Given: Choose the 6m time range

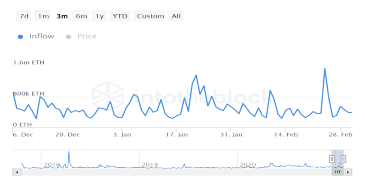Looking at the screenshot, I should pyautogui.click(x=81, y=16).
